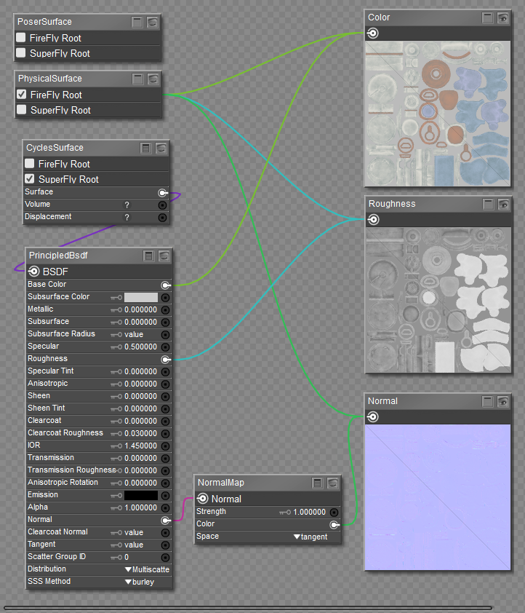This screenshot has height=613, width=525.
Task: Enable FireFly Root in CyclesSurface node
Action: pyautogui.click(x=30, y=163)
